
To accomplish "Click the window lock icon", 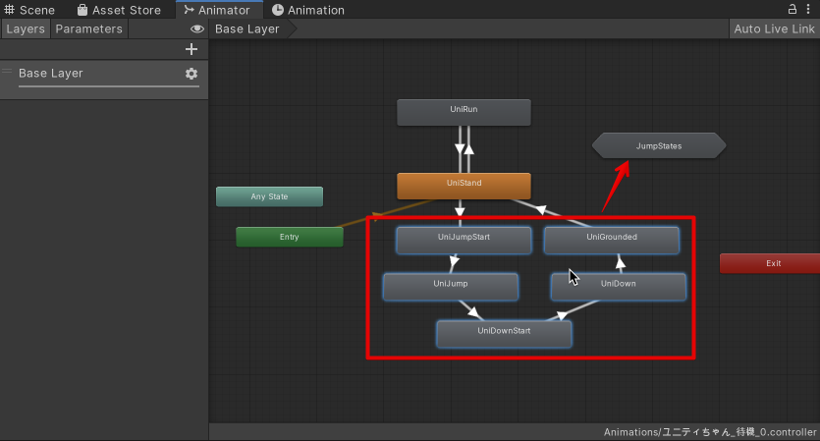I will [x=793, y=9].
